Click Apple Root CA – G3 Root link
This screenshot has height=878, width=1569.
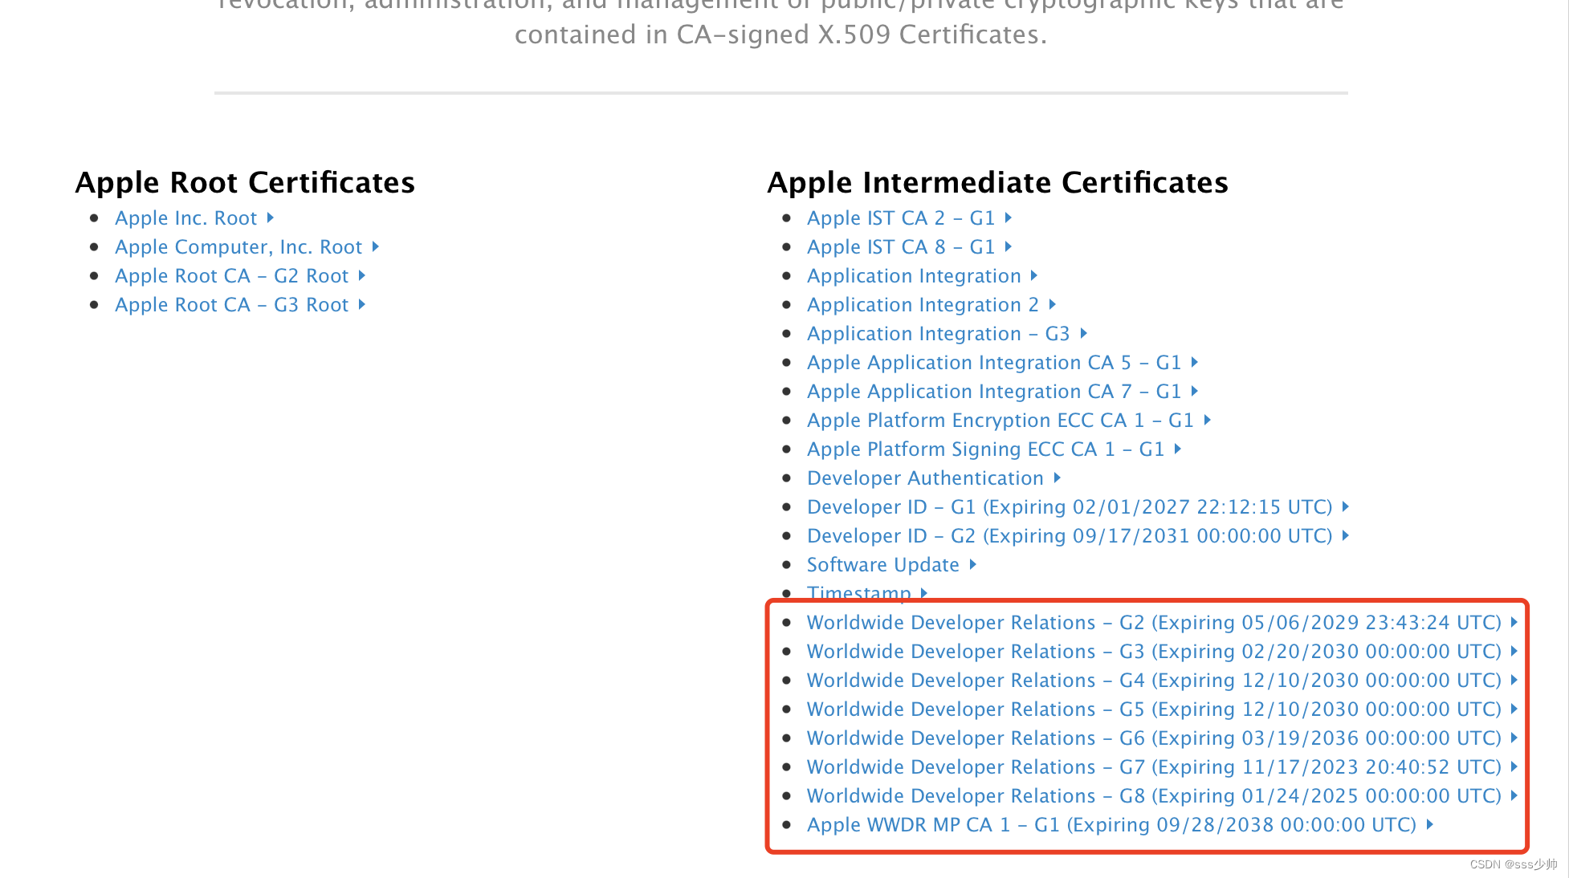231,305
